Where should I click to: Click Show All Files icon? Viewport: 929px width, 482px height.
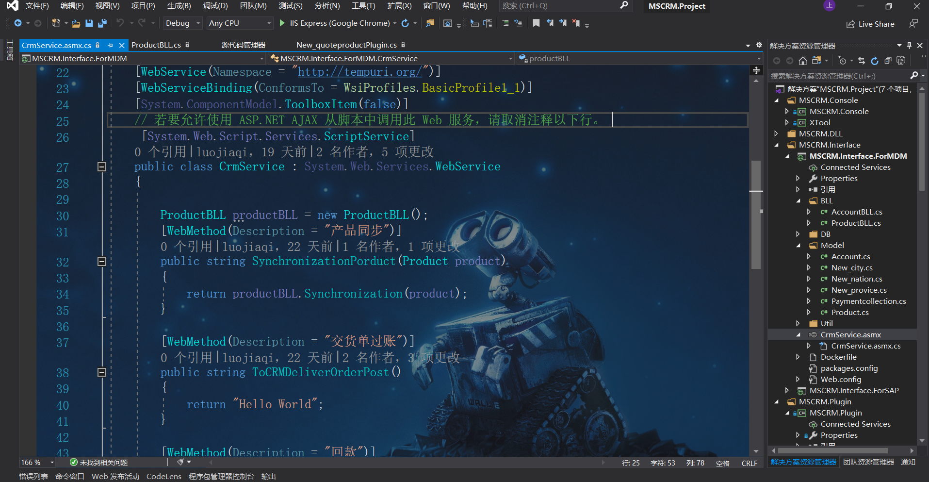click(901, 61)
